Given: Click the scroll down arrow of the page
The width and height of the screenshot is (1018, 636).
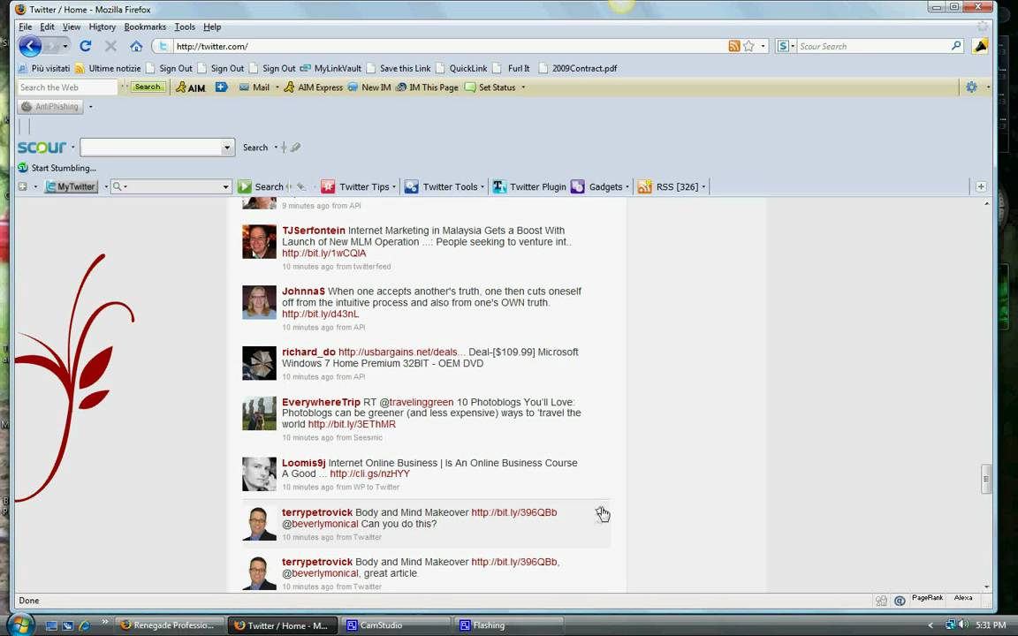Looking at the screenshot, I should coord(987,587).
